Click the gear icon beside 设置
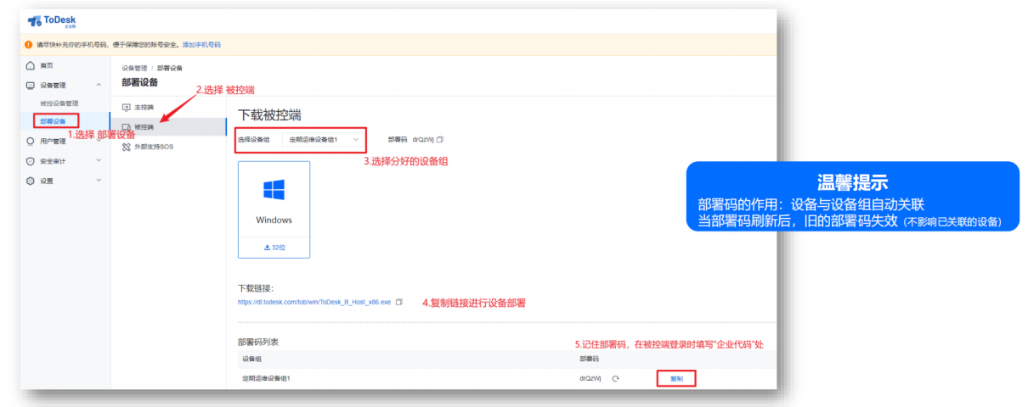Image resolution: width=1028 pixels, height=407 pixels. pos(31,181)
